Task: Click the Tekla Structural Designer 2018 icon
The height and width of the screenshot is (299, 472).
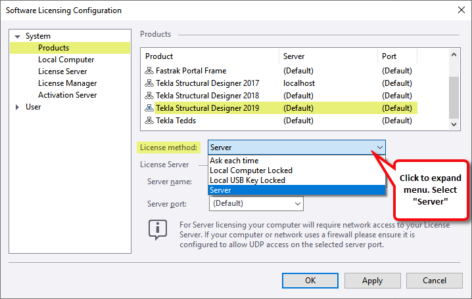Action: click(x=149, y=96)
